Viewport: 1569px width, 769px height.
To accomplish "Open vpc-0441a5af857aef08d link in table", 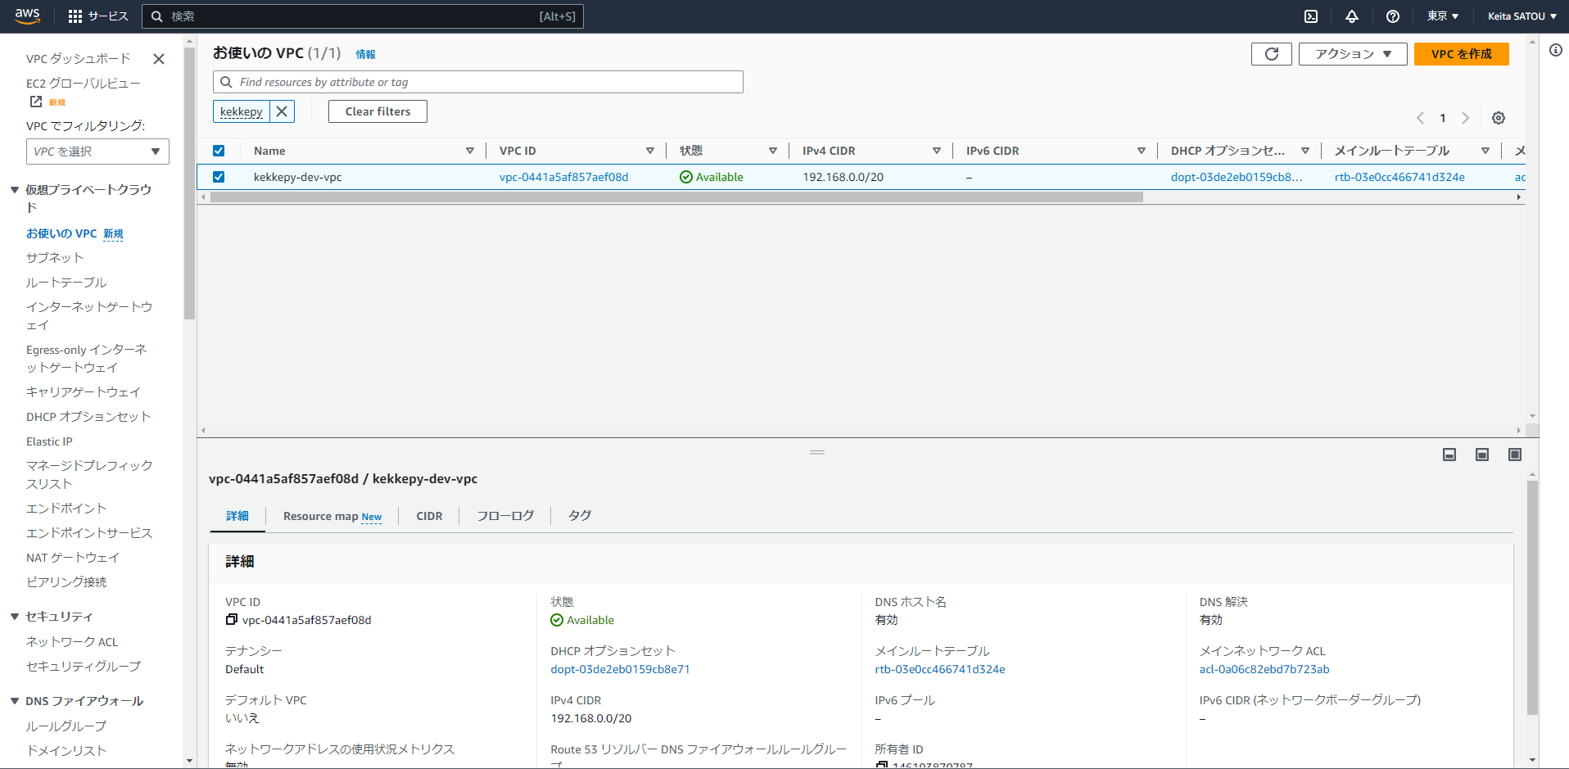I will click(x=564, y=177).
